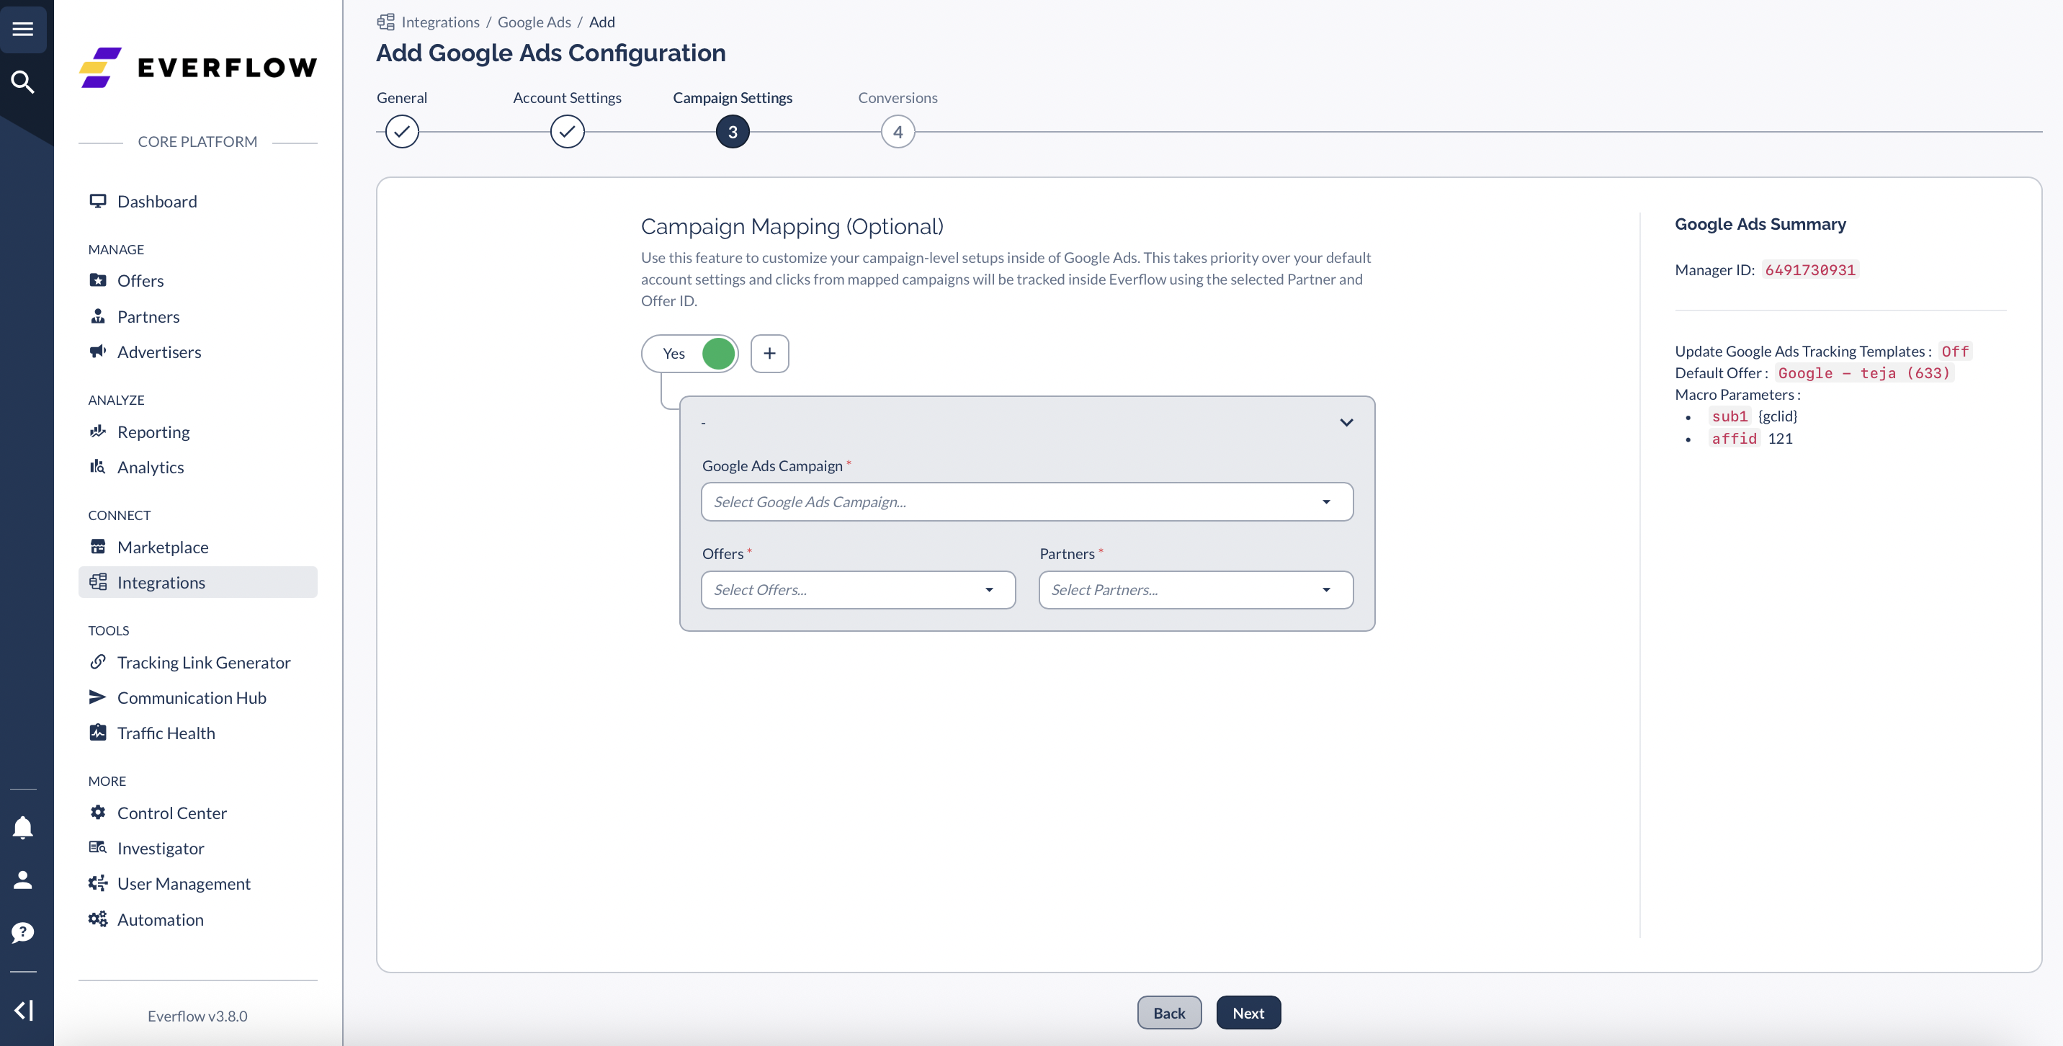Open the Select Google Ads Campaign dropdown
Screen dimensions: 2063x1046
(x=1027, y=501)
